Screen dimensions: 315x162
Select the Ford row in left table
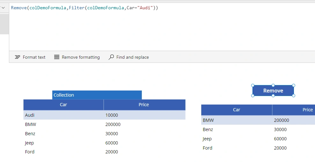105,152
